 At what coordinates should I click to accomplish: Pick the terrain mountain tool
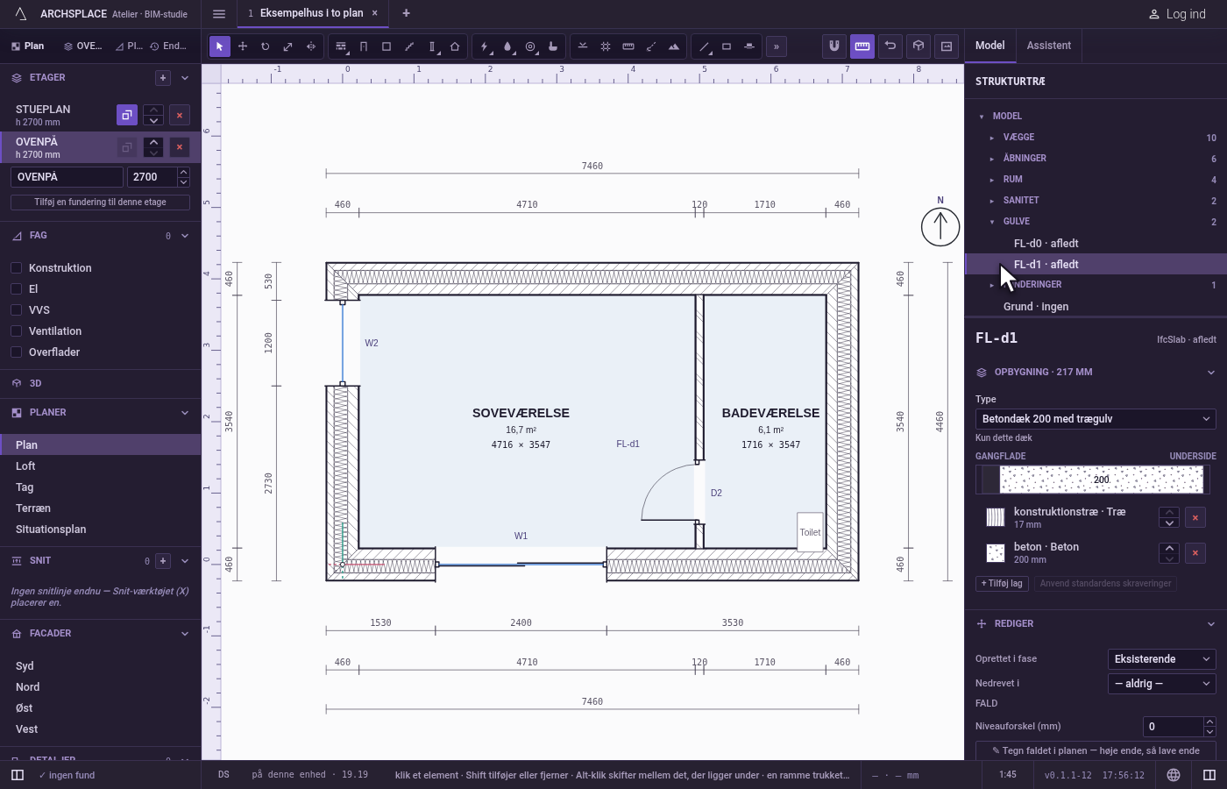point(674,46)
